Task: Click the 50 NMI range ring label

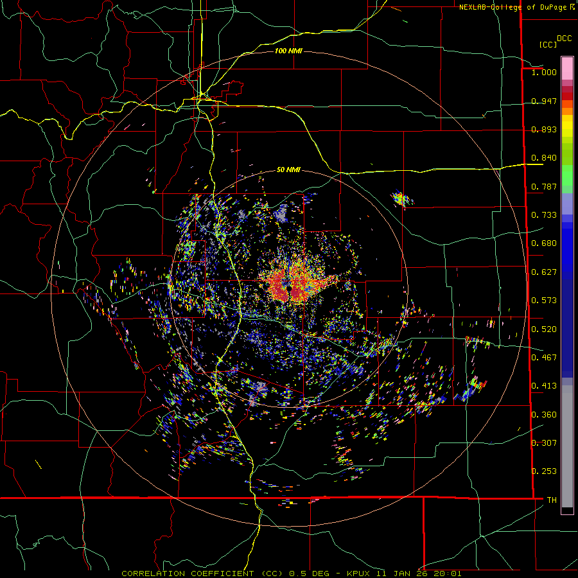Action: coord(288,170)
